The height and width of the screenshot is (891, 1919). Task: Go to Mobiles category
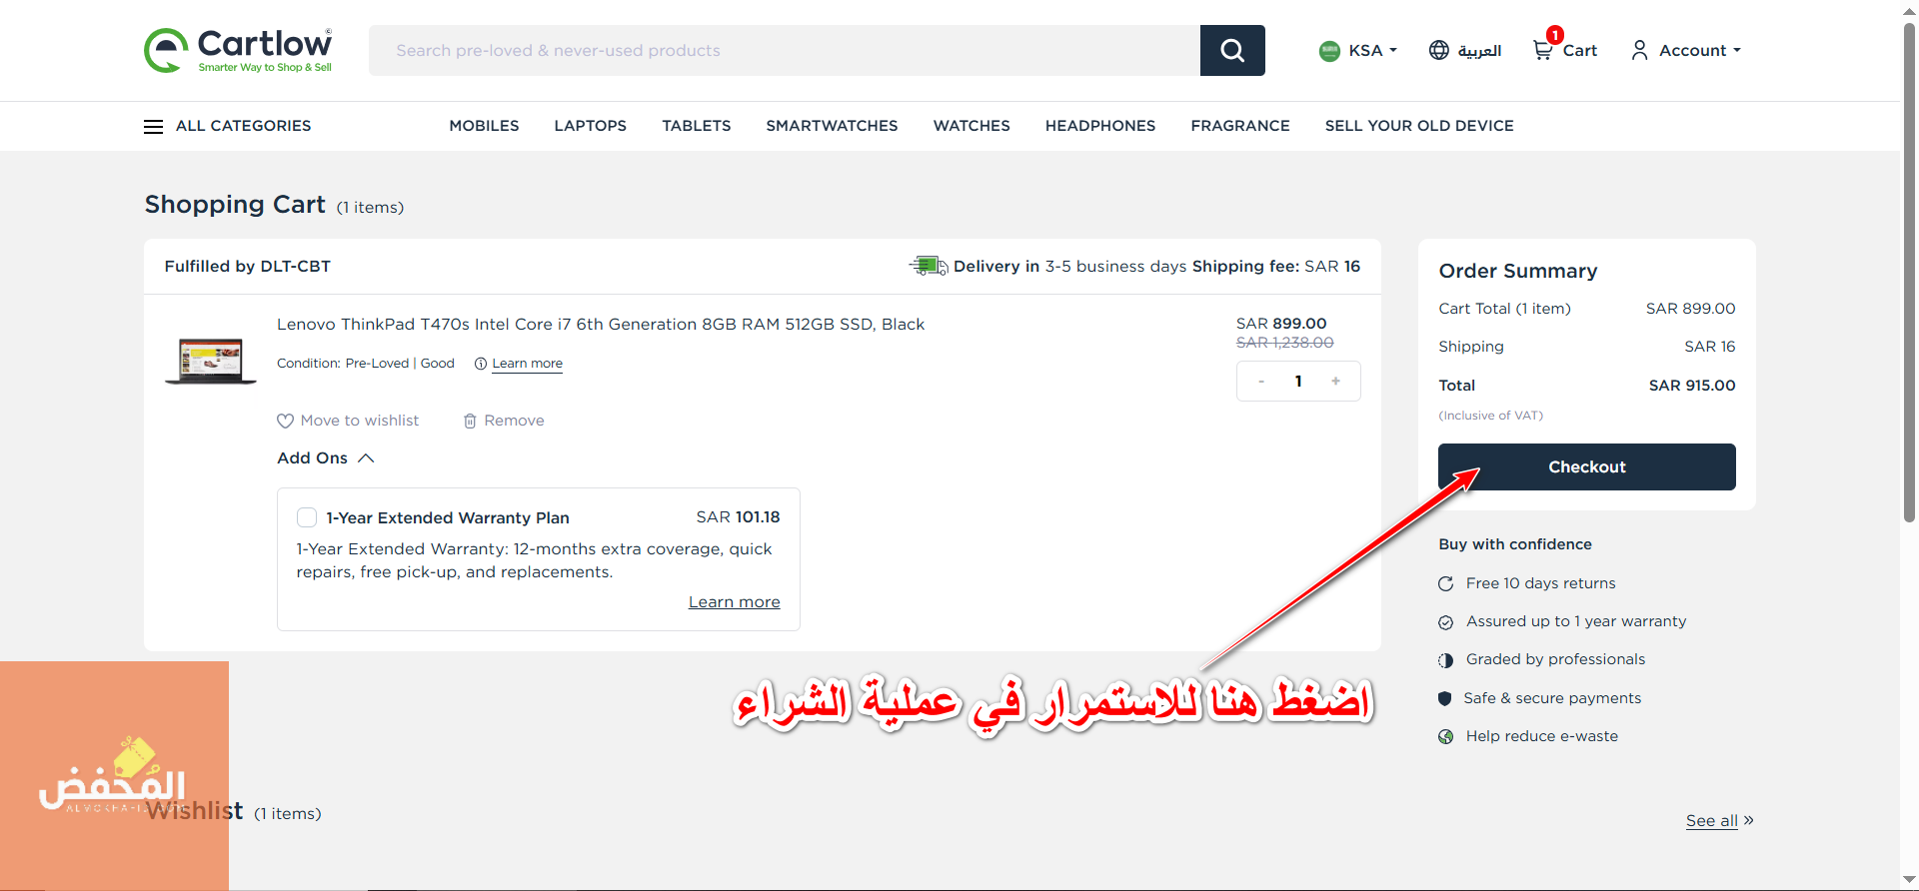484,126
